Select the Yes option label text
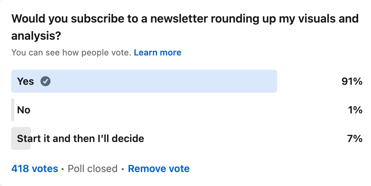Image resolution: width=371 pixels, height=186 pixels. click(25, 82)
